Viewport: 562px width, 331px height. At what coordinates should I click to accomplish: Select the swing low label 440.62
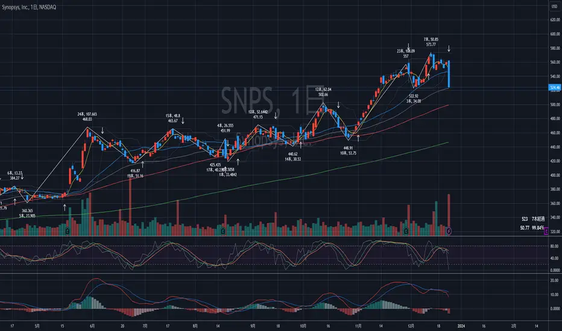(x=293, y=154)
